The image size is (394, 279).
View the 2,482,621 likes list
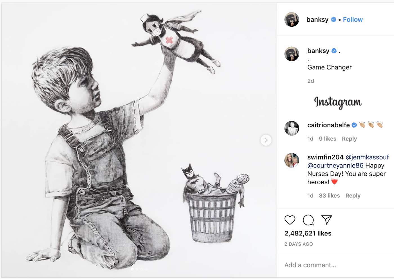[x=308, y=233]
